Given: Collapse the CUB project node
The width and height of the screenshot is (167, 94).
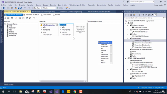Looking at the screenshot, I should [x=126, y=23].
